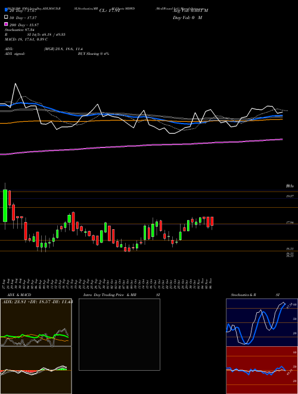
Task: Click the 'SI 14/3: 48.18 / 49.33' value
Action: [46, 35]
